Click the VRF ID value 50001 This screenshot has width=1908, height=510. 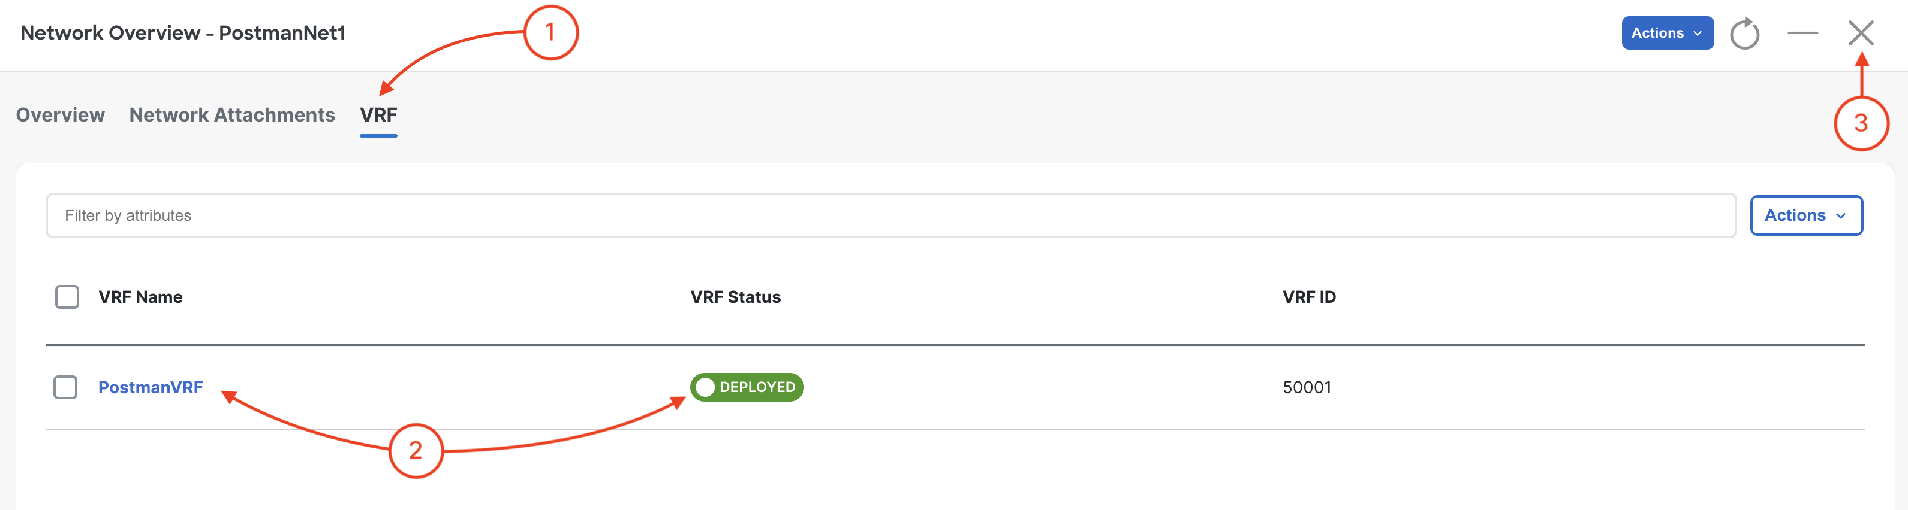pyautogui.click(x=1307, y=387)
